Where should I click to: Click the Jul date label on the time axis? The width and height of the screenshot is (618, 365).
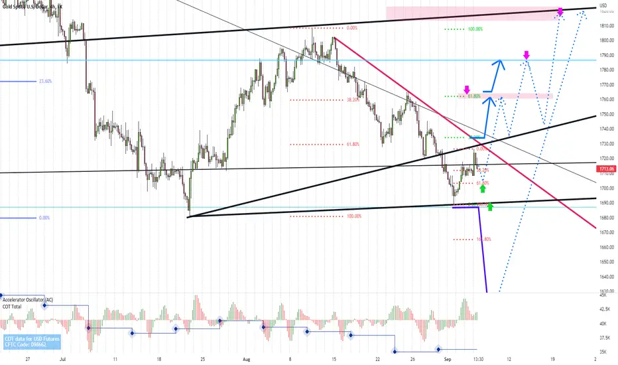[x=62, y=360]
